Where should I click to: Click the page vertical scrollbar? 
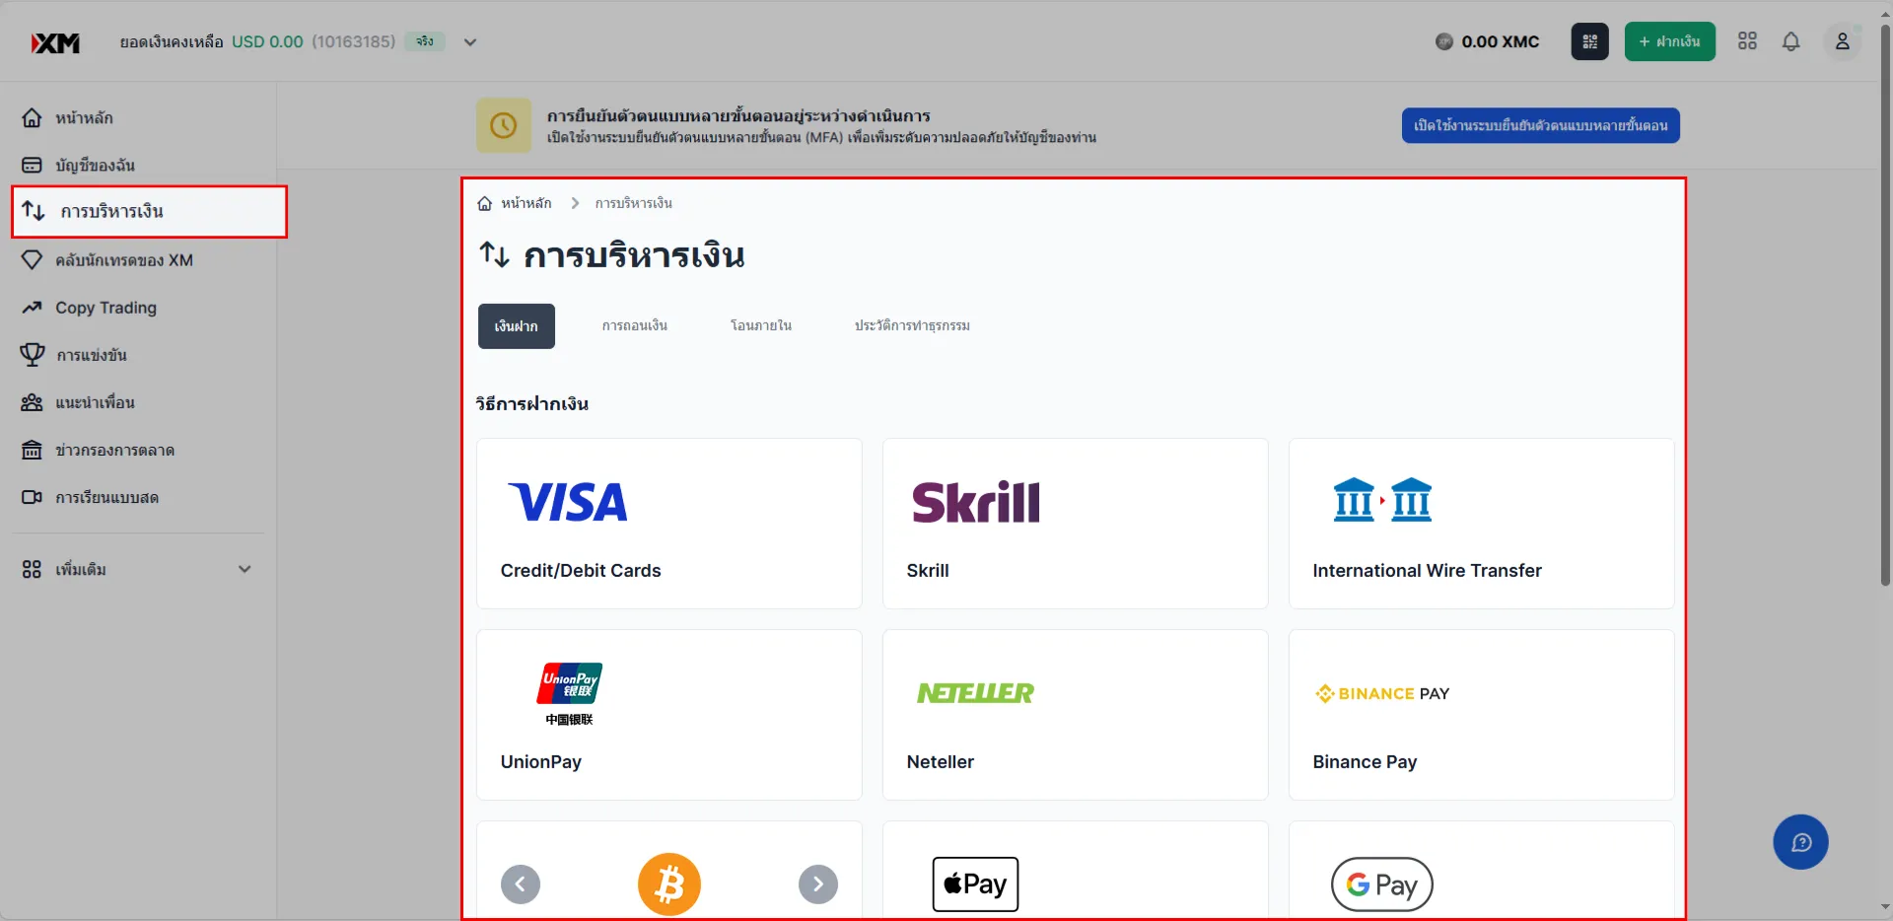coord(1885,306)
